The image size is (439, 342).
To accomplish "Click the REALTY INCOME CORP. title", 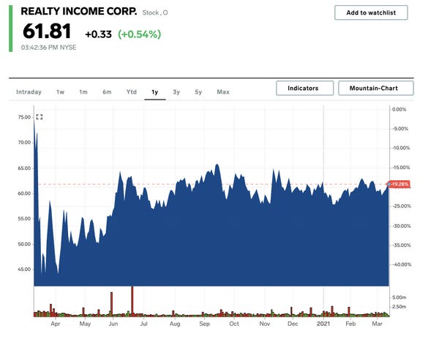I will point(79,12).
